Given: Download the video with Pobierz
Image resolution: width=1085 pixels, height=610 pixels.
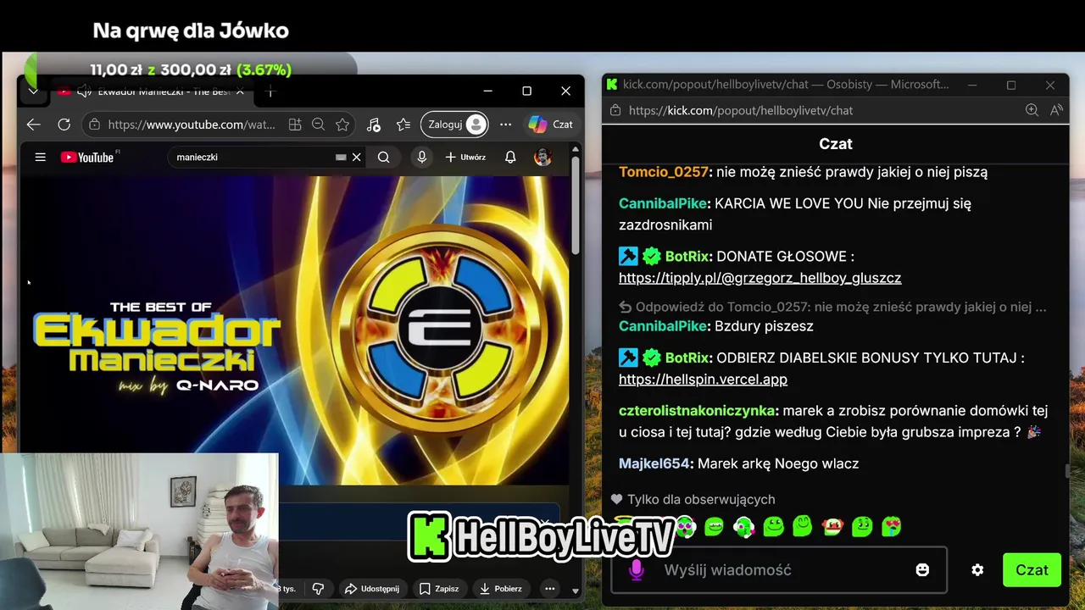Looking at the screenshot, I should point(501,588).
